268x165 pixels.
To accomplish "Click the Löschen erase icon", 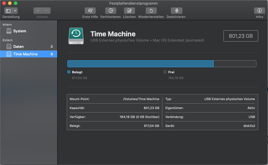I will [x=129, y=11].
